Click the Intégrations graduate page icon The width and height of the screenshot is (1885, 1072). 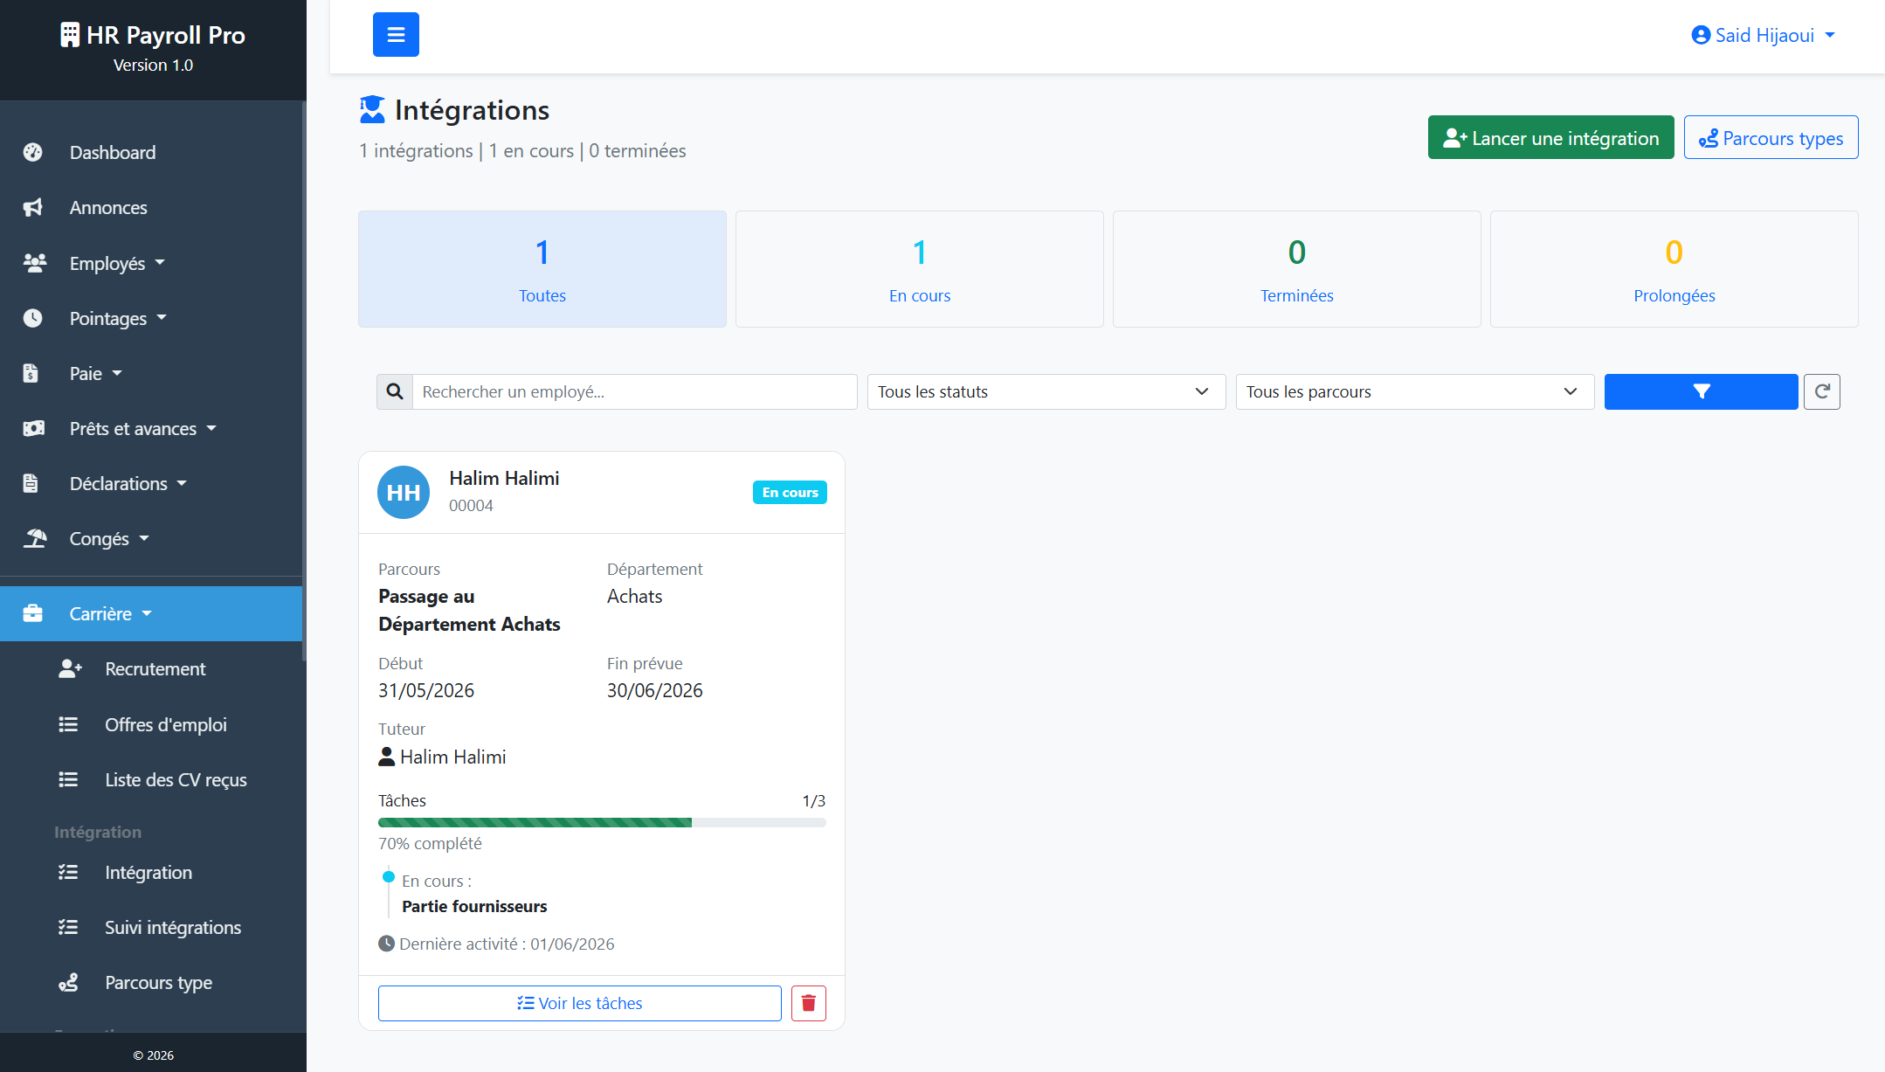coord(372,109)
